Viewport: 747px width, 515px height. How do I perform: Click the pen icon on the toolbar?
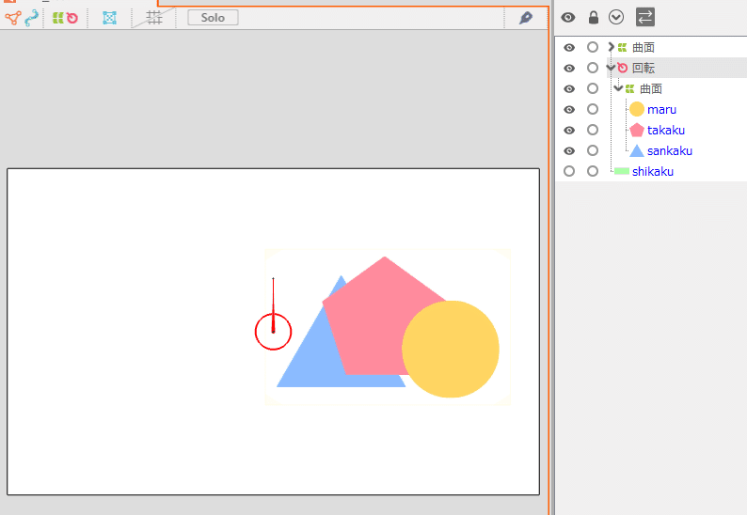(x=526, y=18)
